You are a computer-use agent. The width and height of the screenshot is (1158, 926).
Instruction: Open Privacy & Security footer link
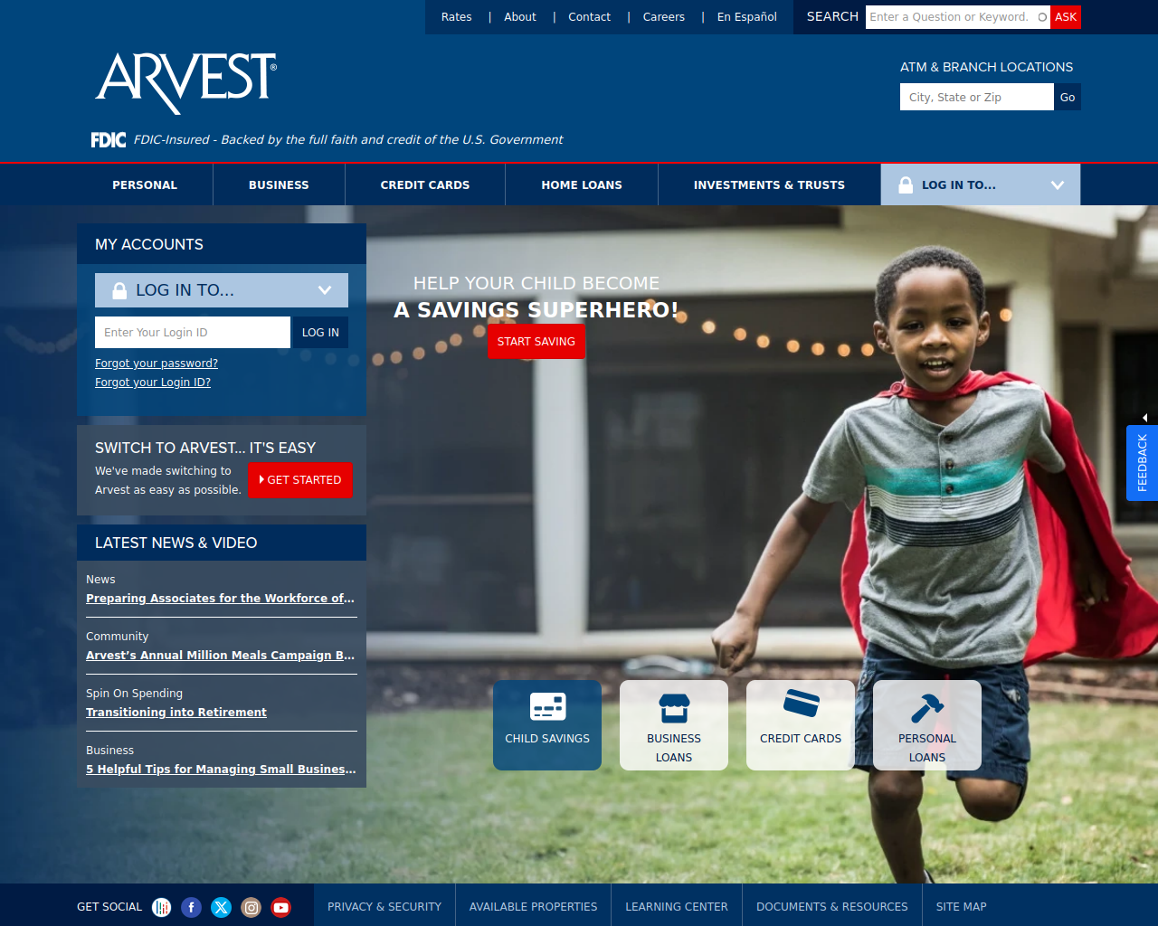[x=384, y=907]
